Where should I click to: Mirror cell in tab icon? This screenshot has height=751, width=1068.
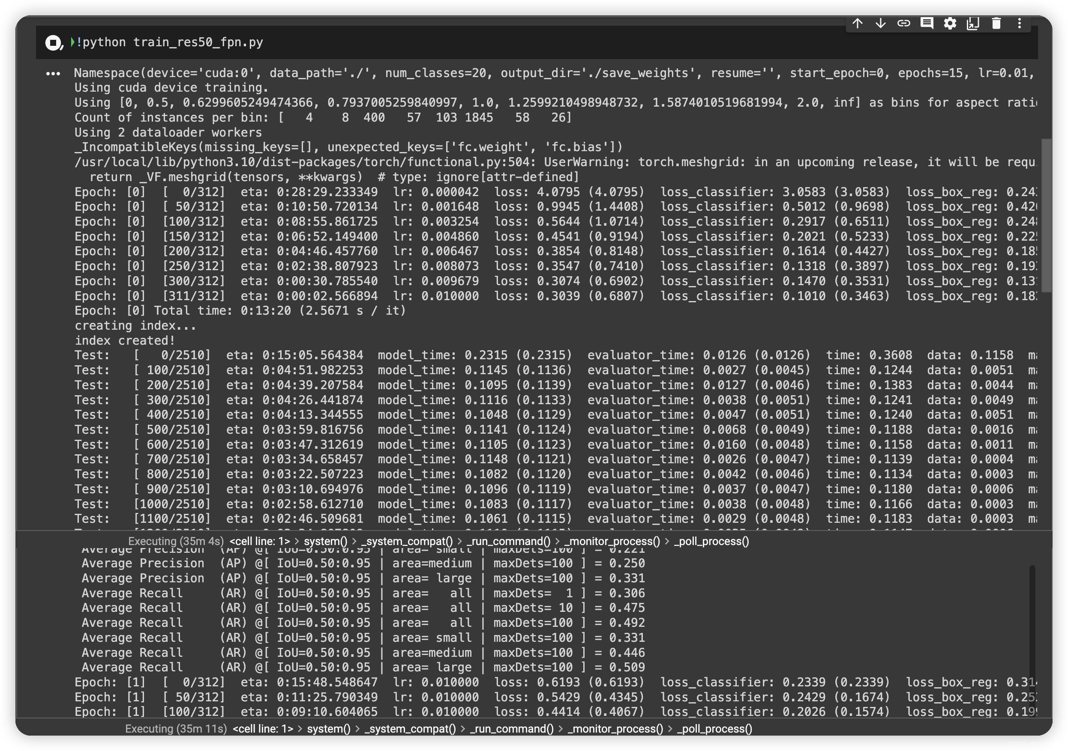point(973,23)
